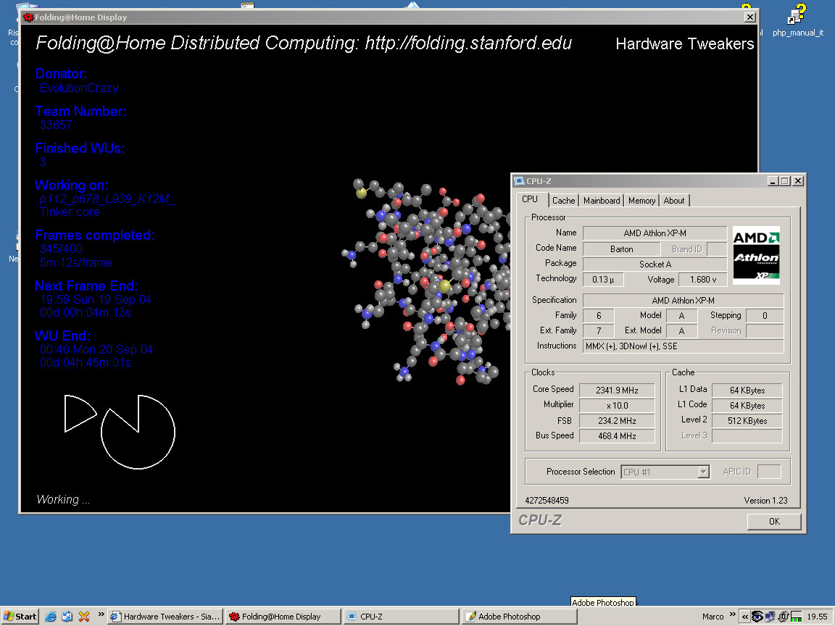Switch to the Cache tab

click(563, 201)
